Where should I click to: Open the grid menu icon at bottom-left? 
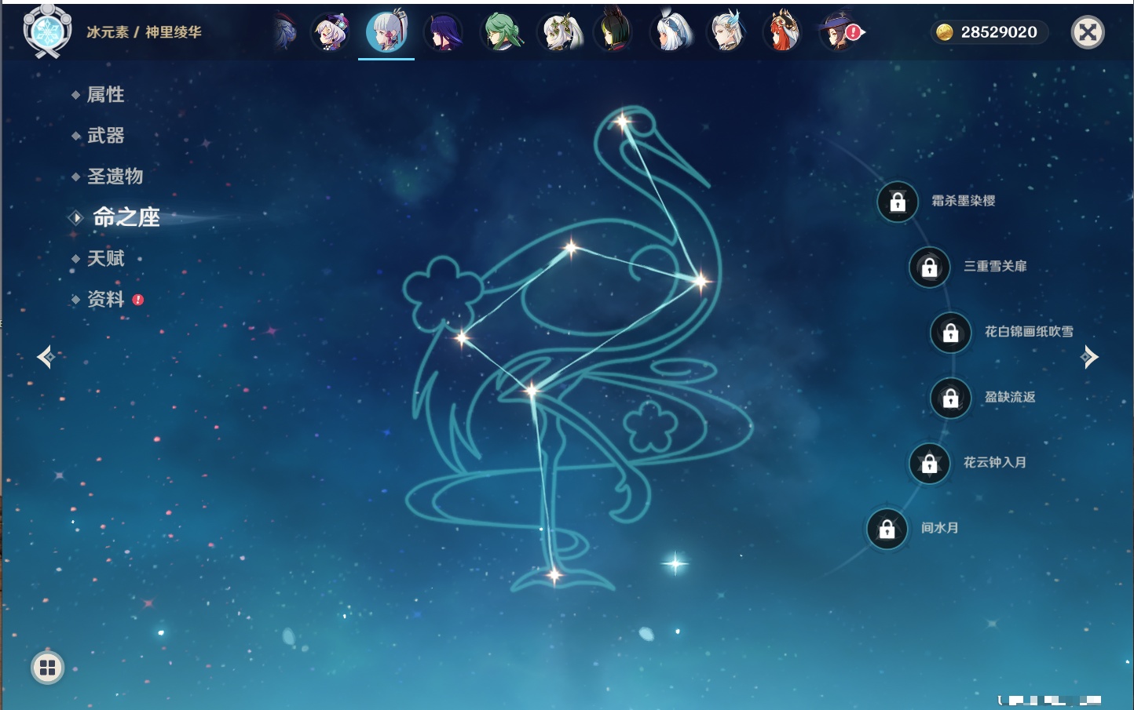pos(47,668)
